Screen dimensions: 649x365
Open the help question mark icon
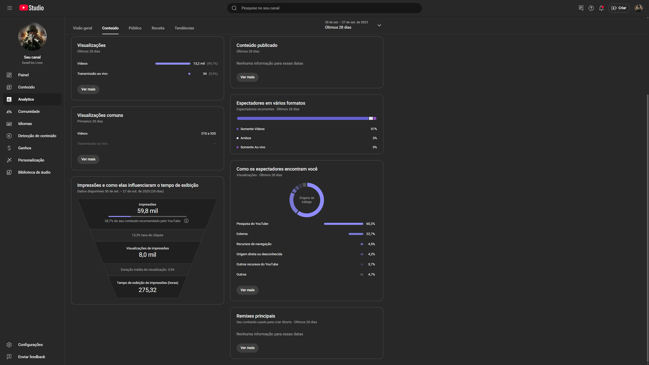pyautogui.click(x=591, y=8)
